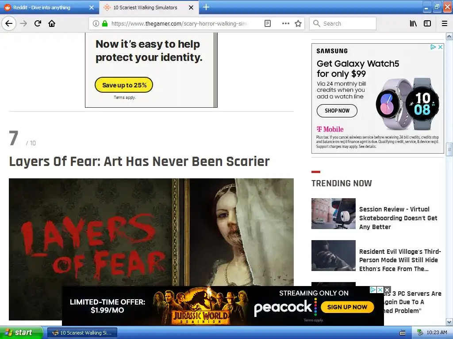Image resolution: width=453 pixels, height=339 pixels.
Task: Click scrollbar up arrow
Action: pos(449,36)
